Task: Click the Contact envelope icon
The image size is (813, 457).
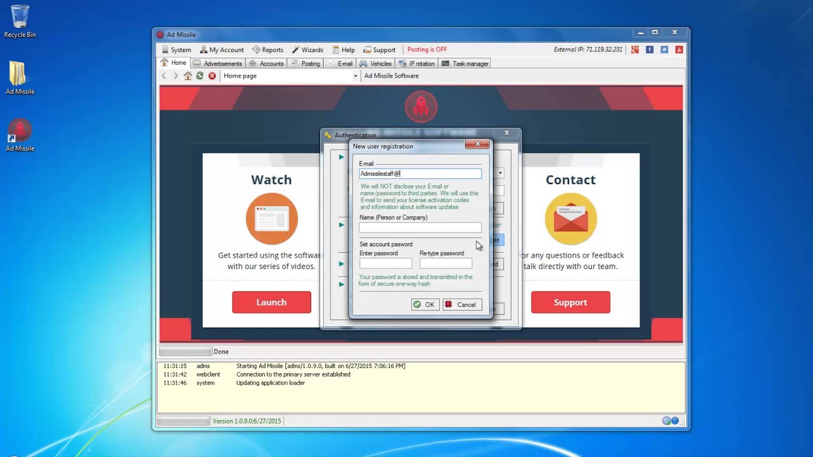Action: pos(570,219)
